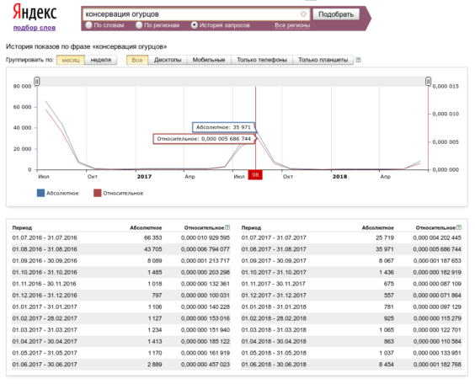Image resolution: width=475 pixels, height=384 pixels.
Task: Switch to Десктопы device filter
Action: point(168,60)
